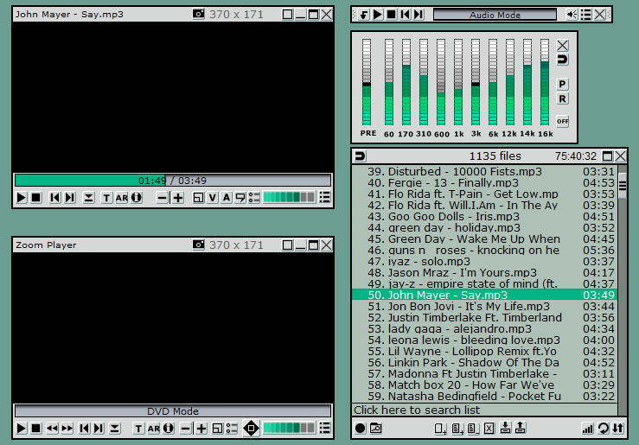
Task: Open playlist icon in Zoom Player DVD window
Action: [325, 429]
